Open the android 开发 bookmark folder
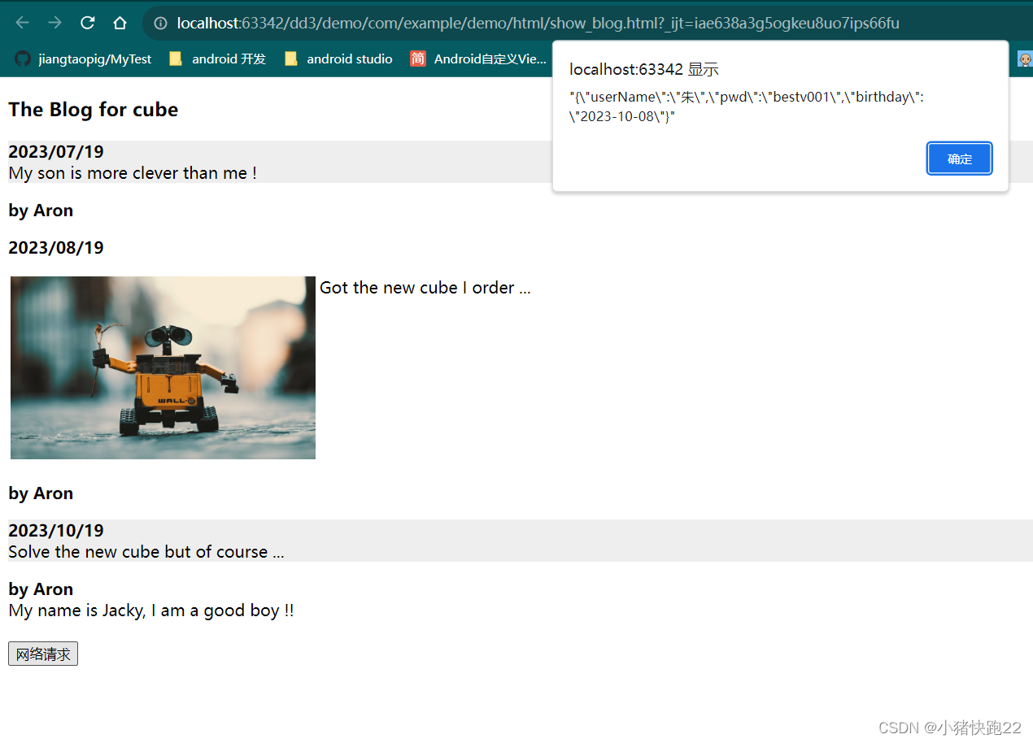 coord(217,59)
